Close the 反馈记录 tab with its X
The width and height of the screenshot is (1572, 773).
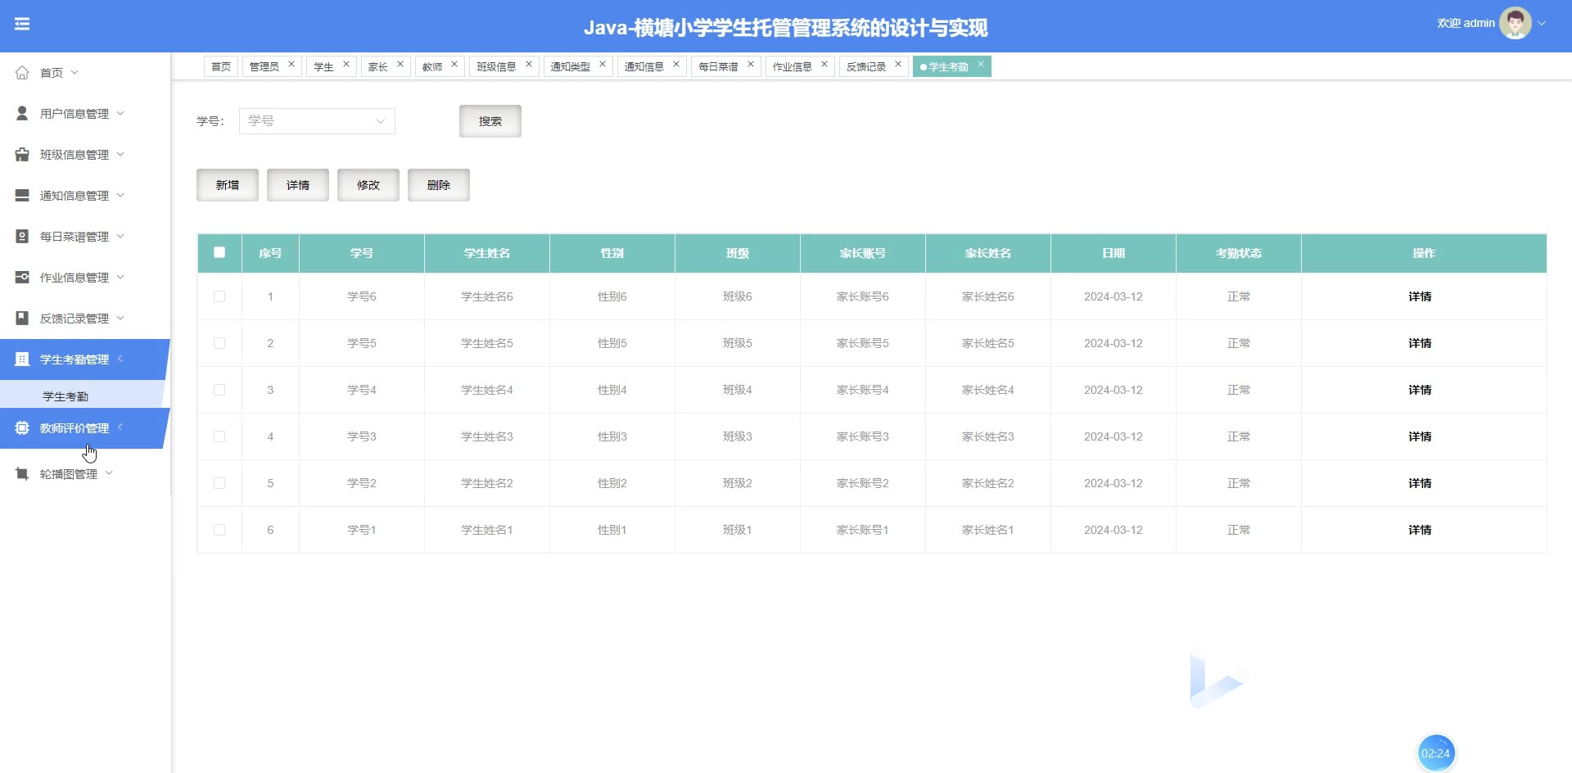[898, 64]
